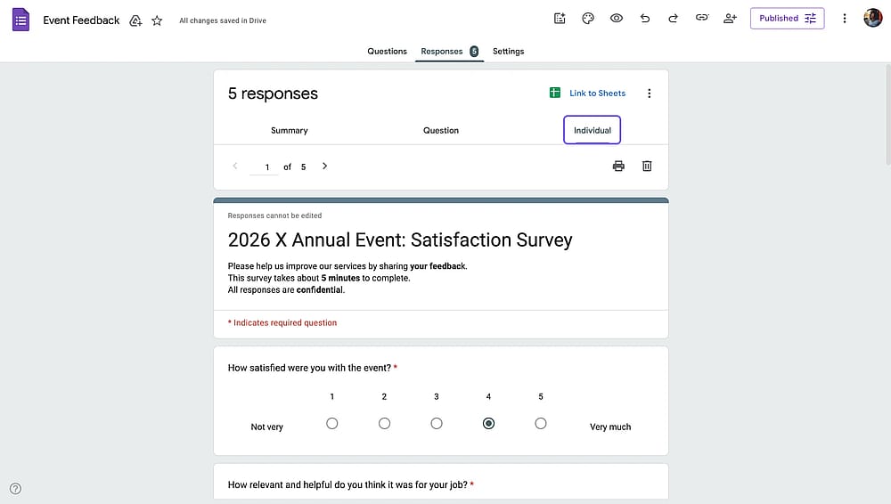
Task: Select rating 2 for event satisfaction
Action: point(384,423)
